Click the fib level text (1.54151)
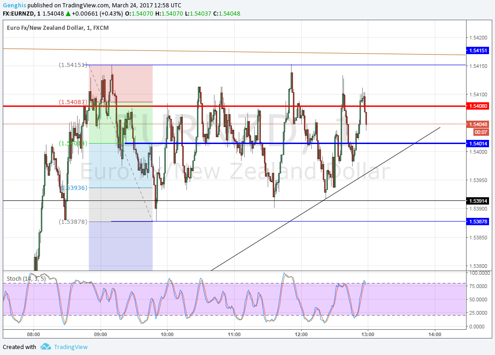Screen dimensions: 495x355 73,65
